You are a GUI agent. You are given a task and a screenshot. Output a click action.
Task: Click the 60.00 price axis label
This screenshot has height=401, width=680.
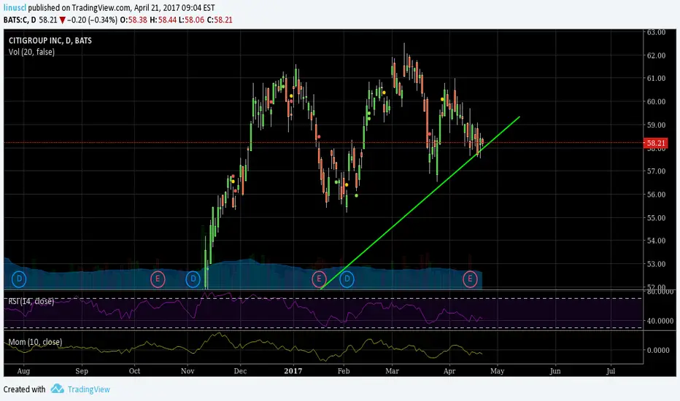point(656,101)
